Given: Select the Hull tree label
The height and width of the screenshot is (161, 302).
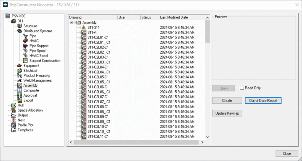Looking at the screenshot, I should pyautogui.click(x=20, y=105).
